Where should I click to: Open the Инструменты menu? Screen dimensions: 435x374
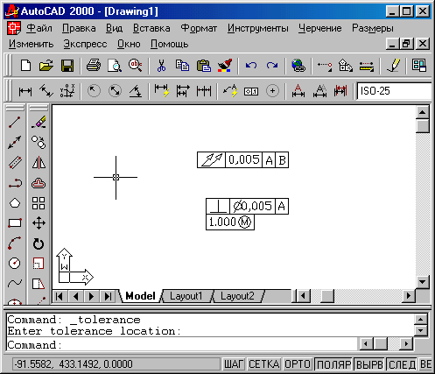(258, 28)
